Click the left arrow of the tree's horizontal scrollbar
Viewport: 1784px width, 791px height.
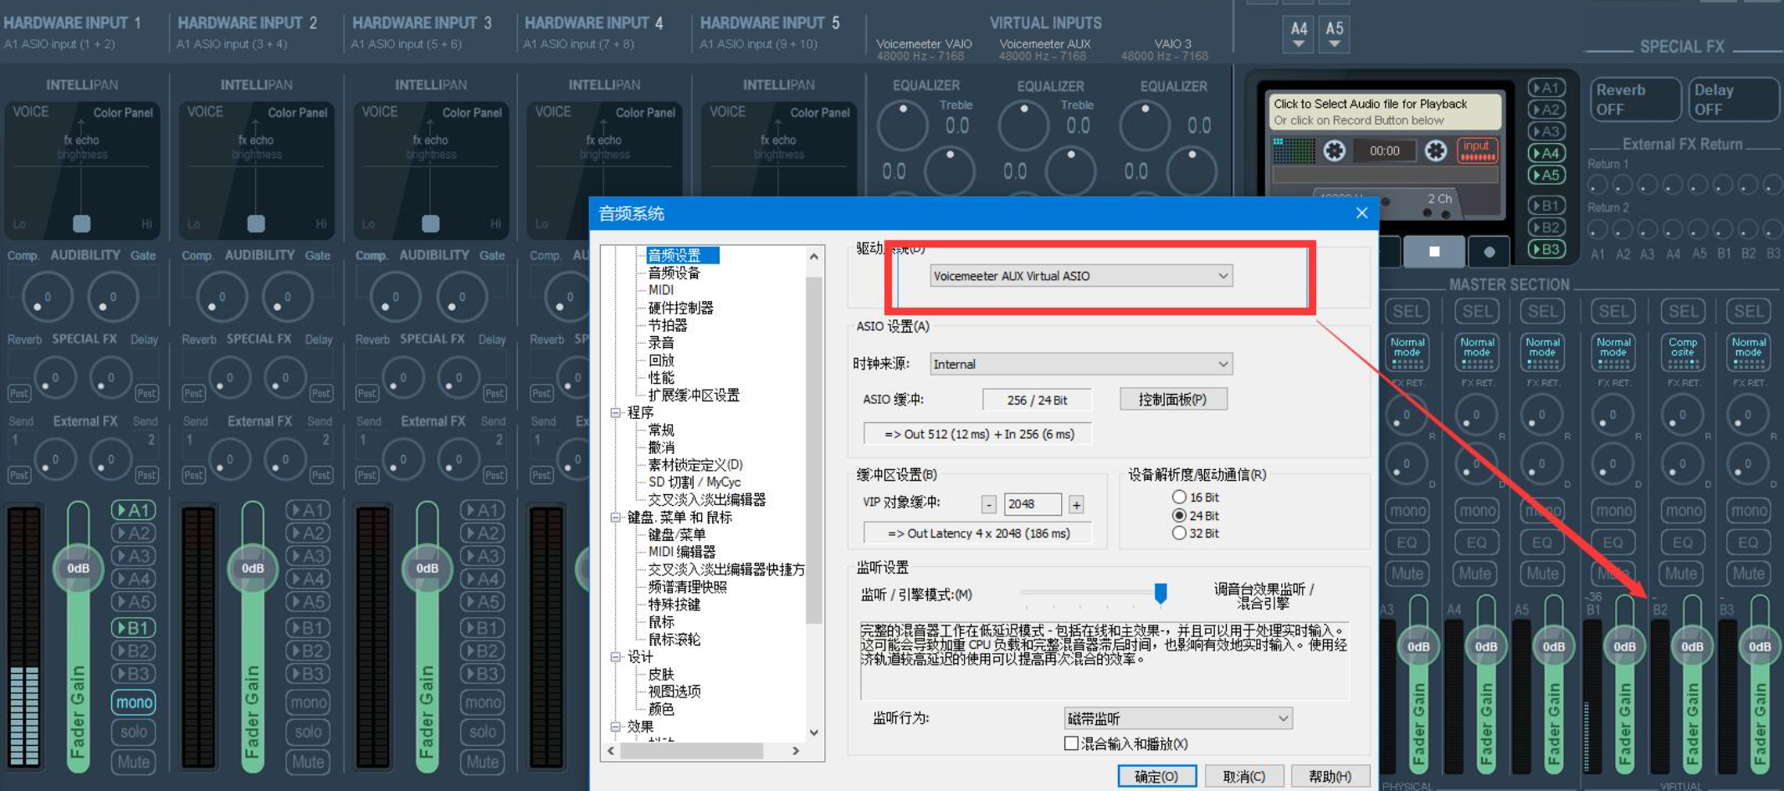[x=611, y=751]
